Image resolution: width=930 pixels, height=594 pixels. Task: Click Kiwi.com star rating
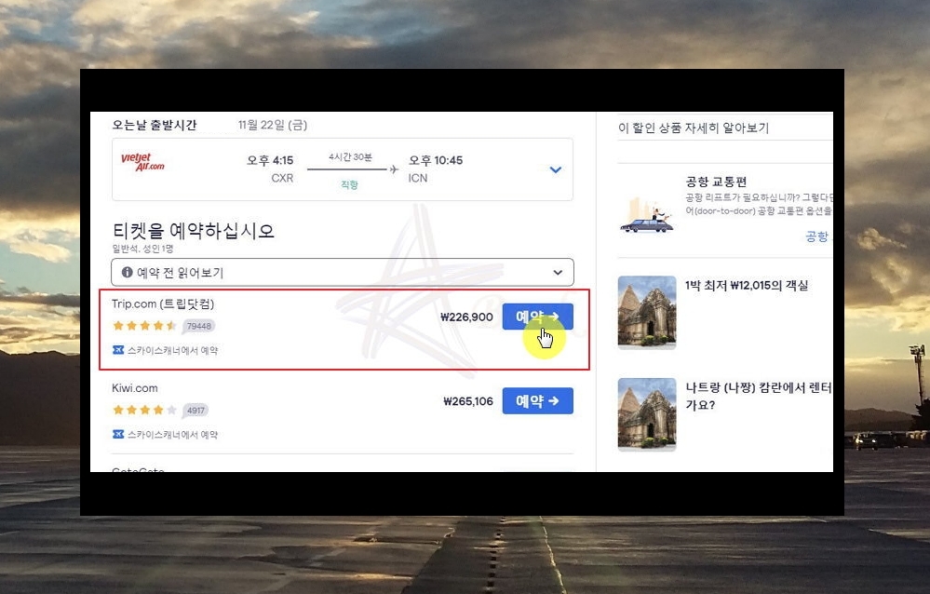(144, 410)
